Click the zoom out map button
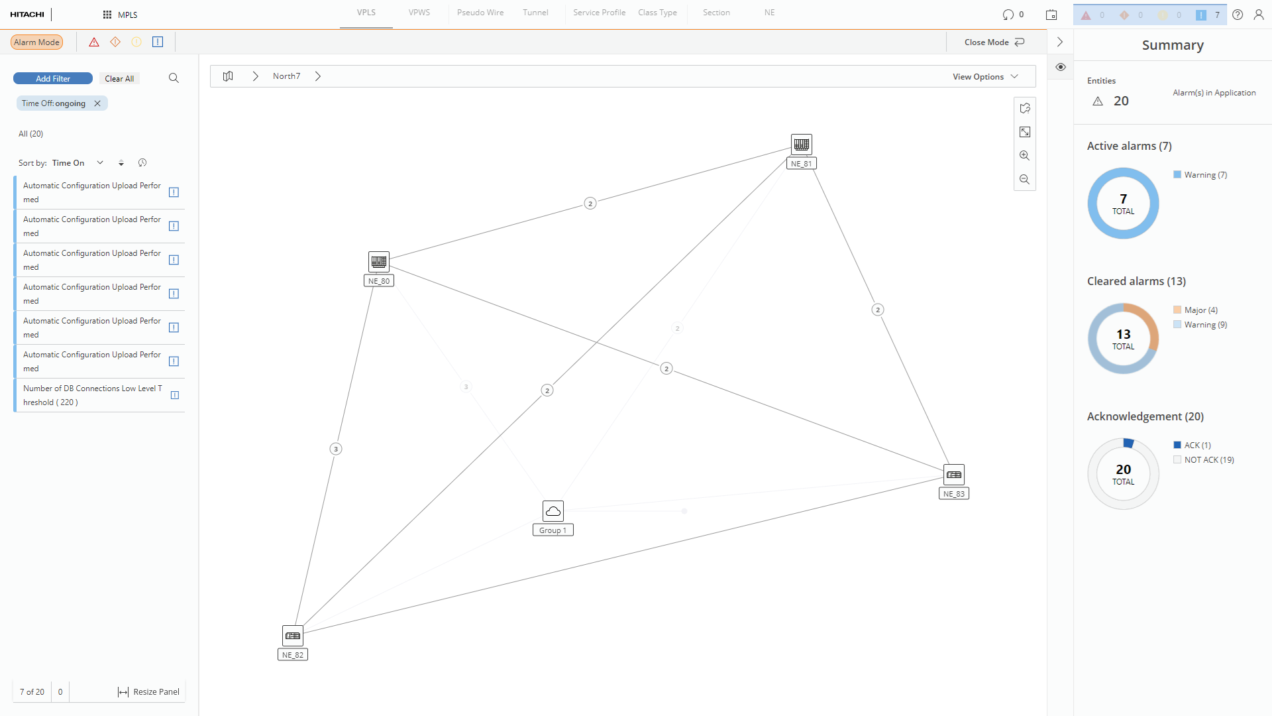The height and width of the screenshot is (716, 1272). point(1024,180)
